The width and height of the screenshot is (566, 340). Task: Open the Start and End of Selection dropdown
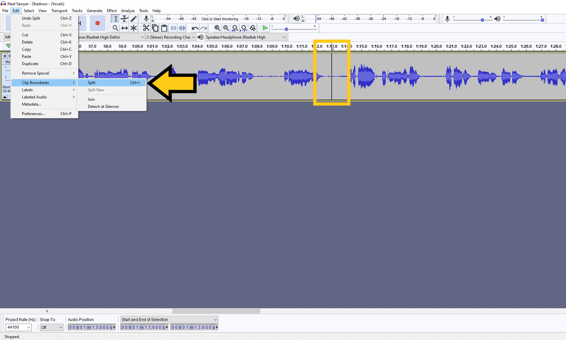[x=169, y=319]
